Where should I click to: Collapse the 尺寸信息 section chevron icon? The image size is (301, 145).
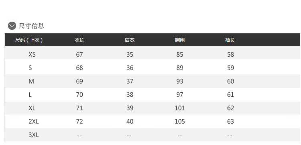pyautogui.click(x=12, y=26)
